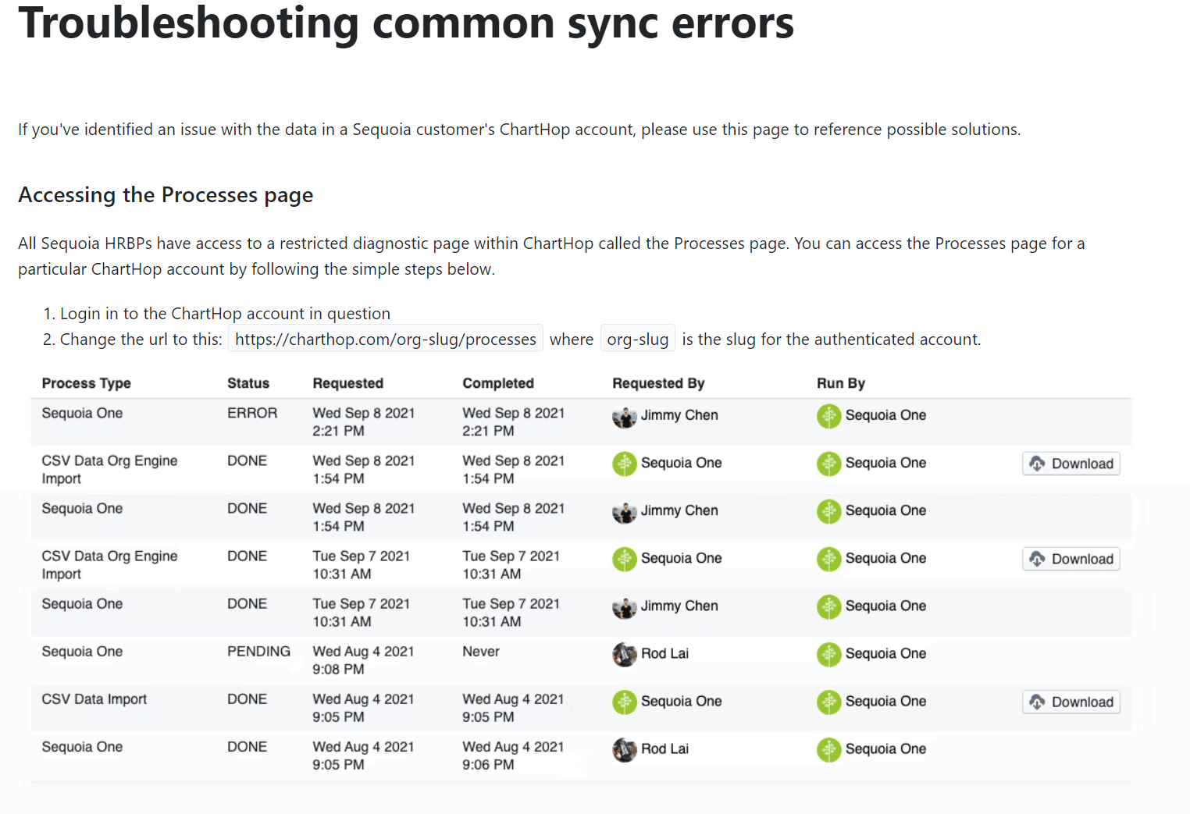
Task: Click the download cloud icon in CSV Data Import row
Action: [1038, 702]
